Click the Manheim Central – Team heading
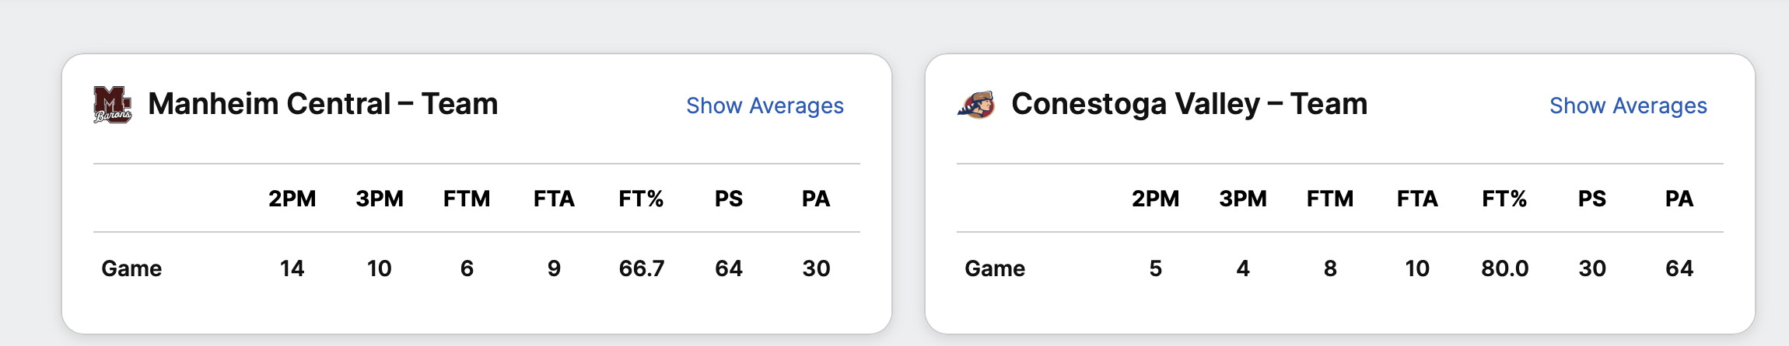Image resolution: width=1789 pixels, height=346 pixels. pos(323,104)
